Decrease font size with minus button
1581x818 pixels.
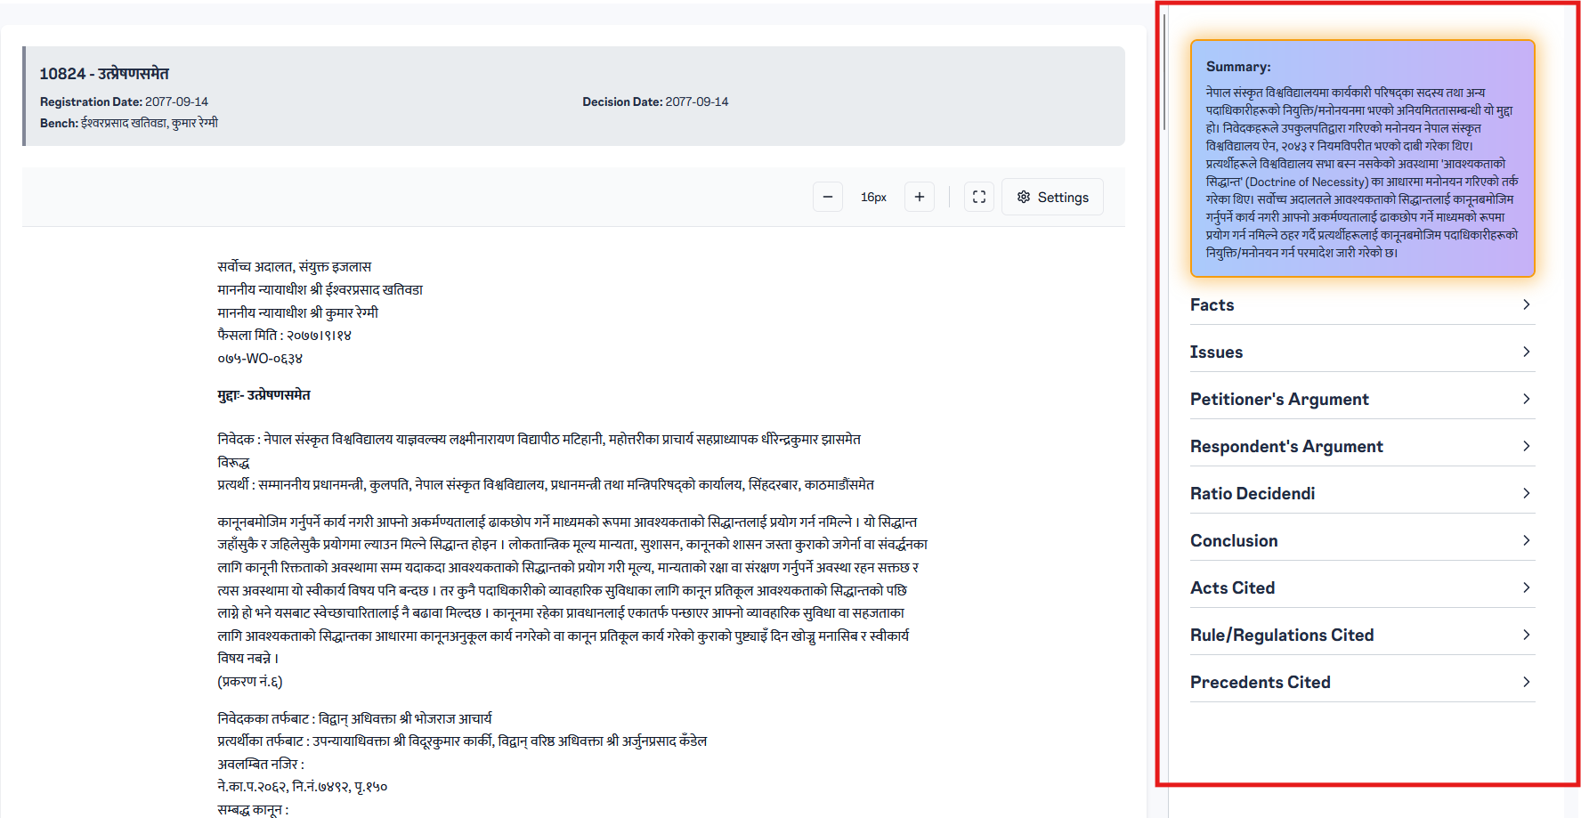tap(827, 197)
